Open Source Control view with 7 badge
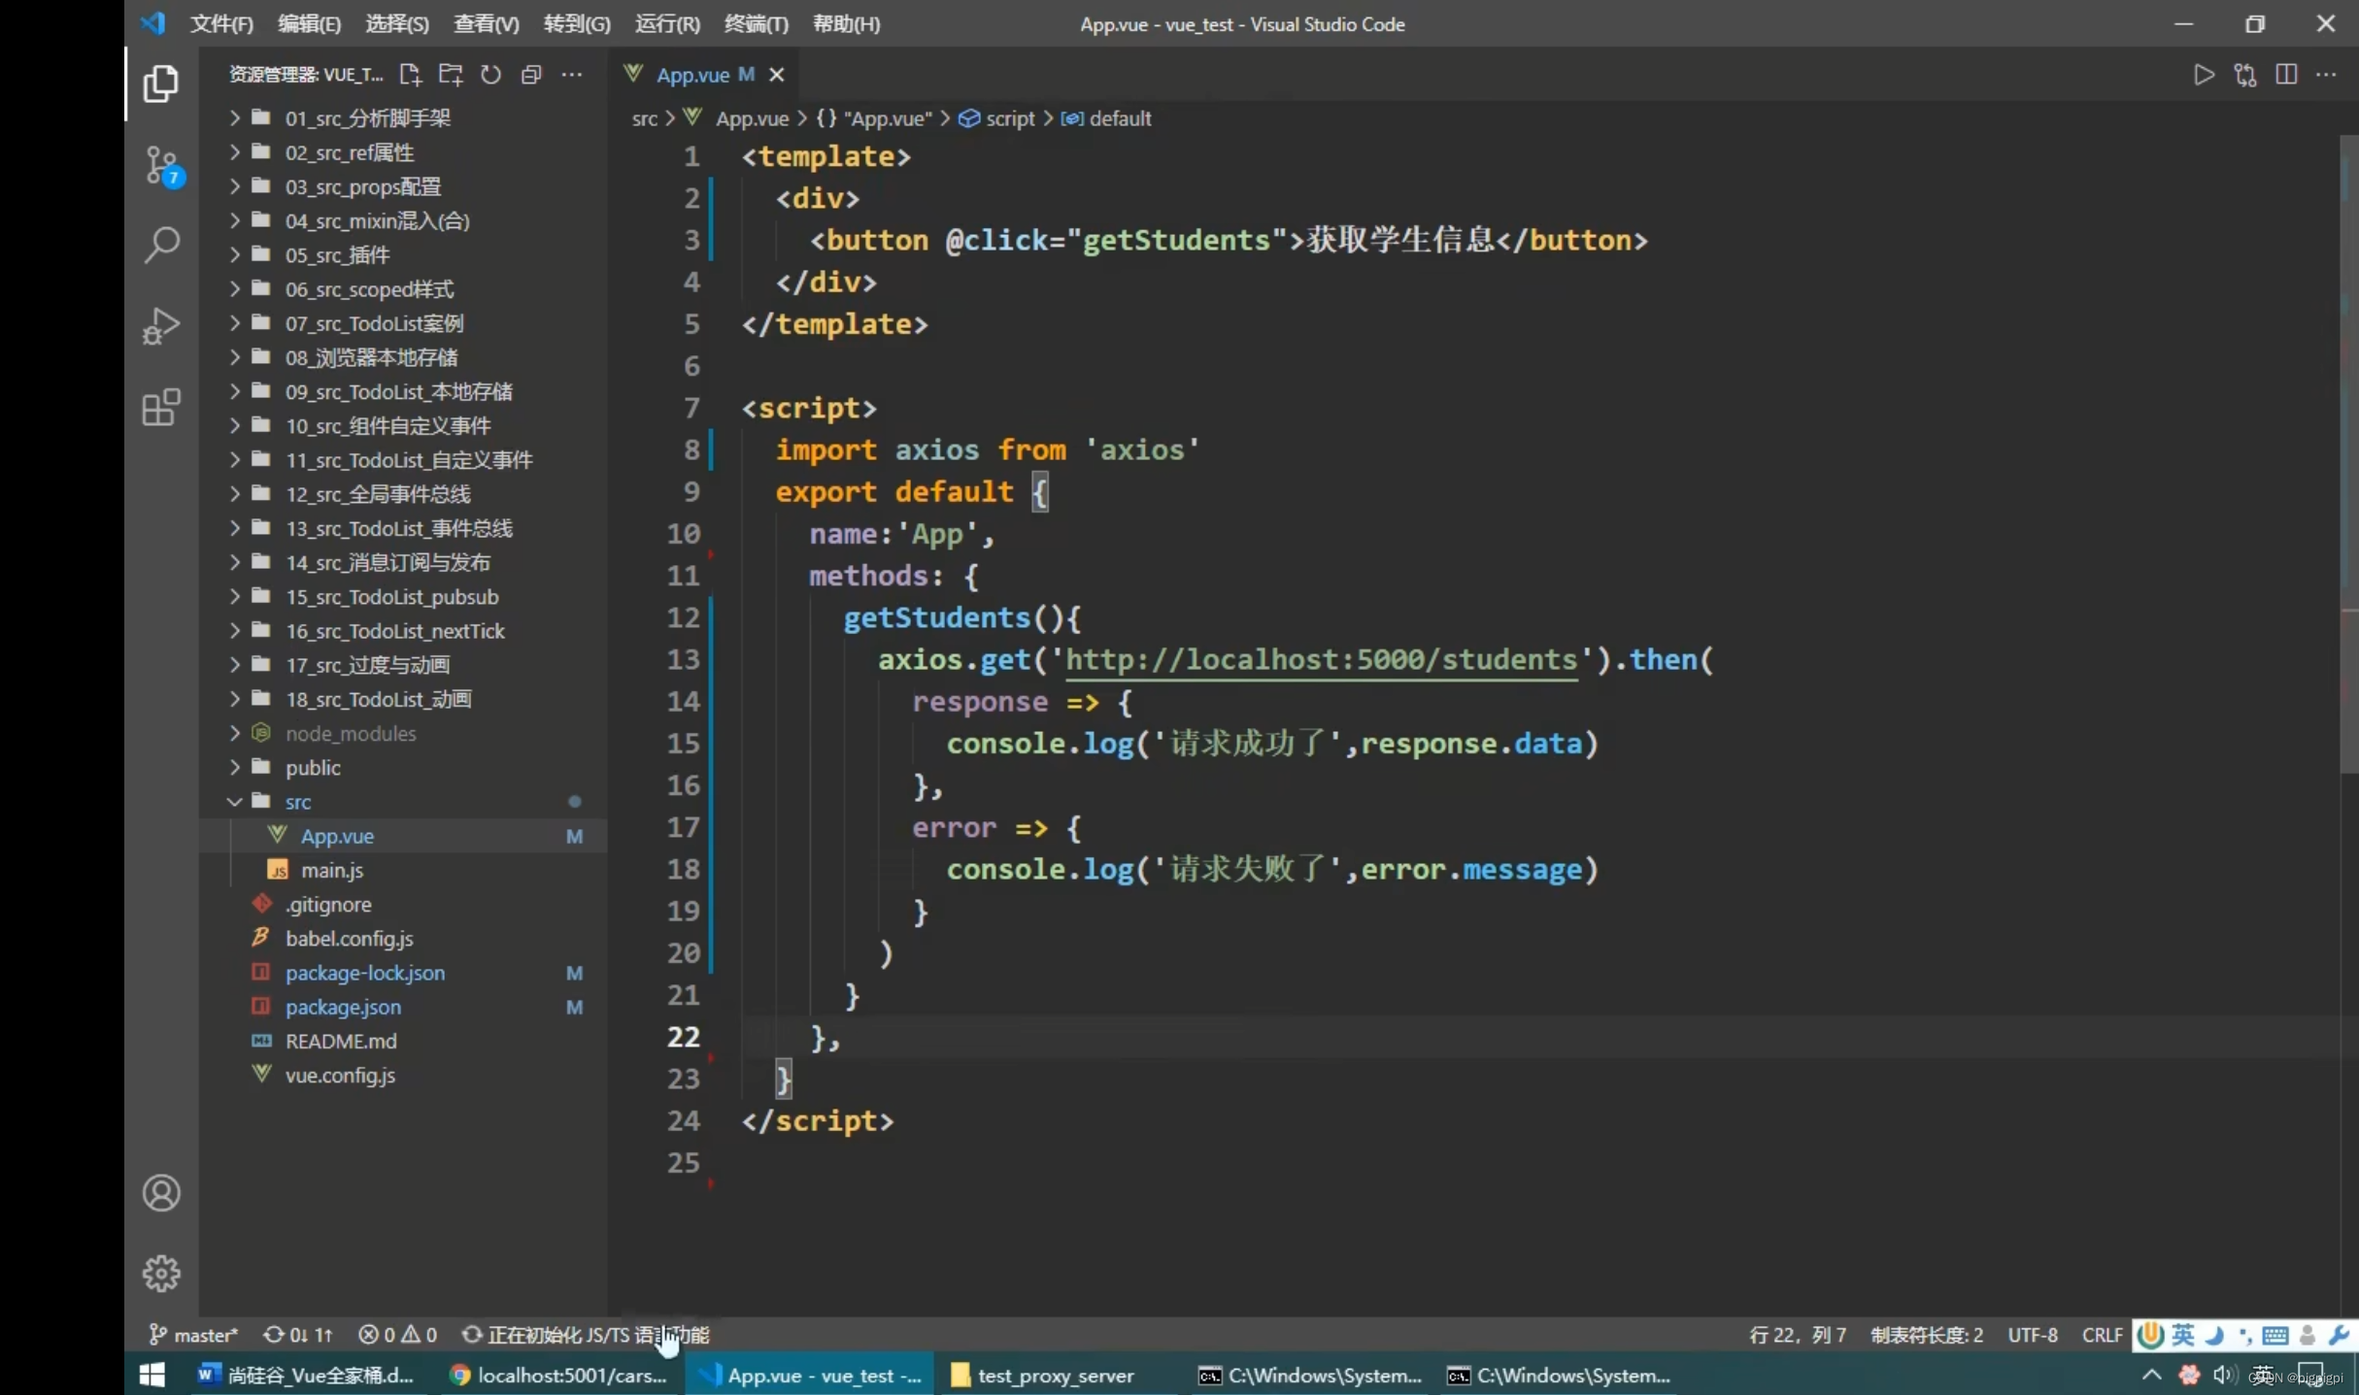This screenshot has height=1395, width=2359. coord(161,165)
